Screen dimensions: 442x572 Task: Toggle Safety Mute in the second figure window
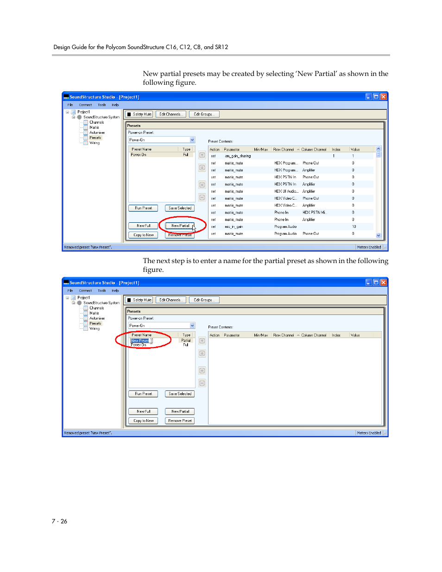point(139,300)
